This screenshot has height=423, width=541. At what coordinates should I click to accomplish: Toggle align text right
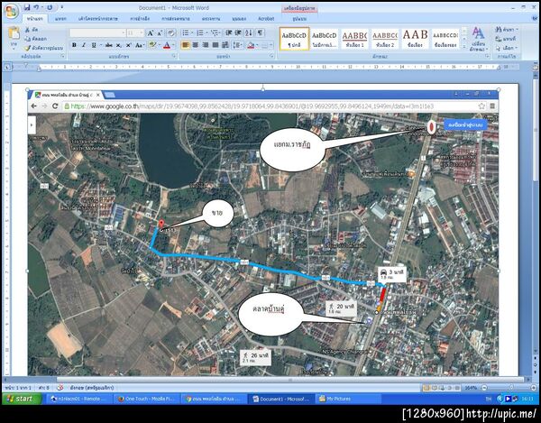[206, 45]
